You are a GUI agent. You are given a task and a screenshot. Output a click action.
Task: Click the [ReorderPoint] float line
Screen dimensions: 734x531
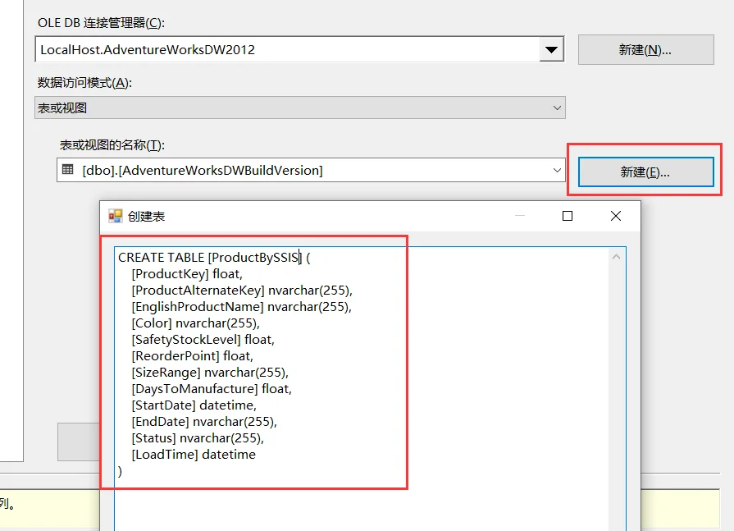(193, 356)
